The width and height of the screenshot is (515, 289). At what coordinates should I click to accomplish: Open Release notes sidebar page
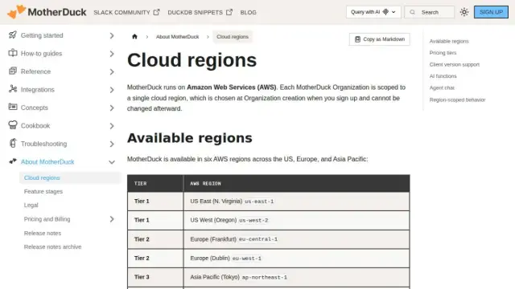[43, 233]
